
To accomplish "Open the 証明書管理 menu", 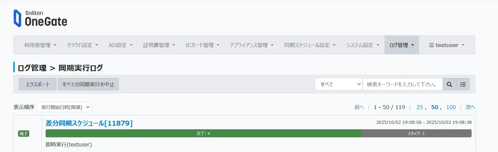I will tap(159, 45).
